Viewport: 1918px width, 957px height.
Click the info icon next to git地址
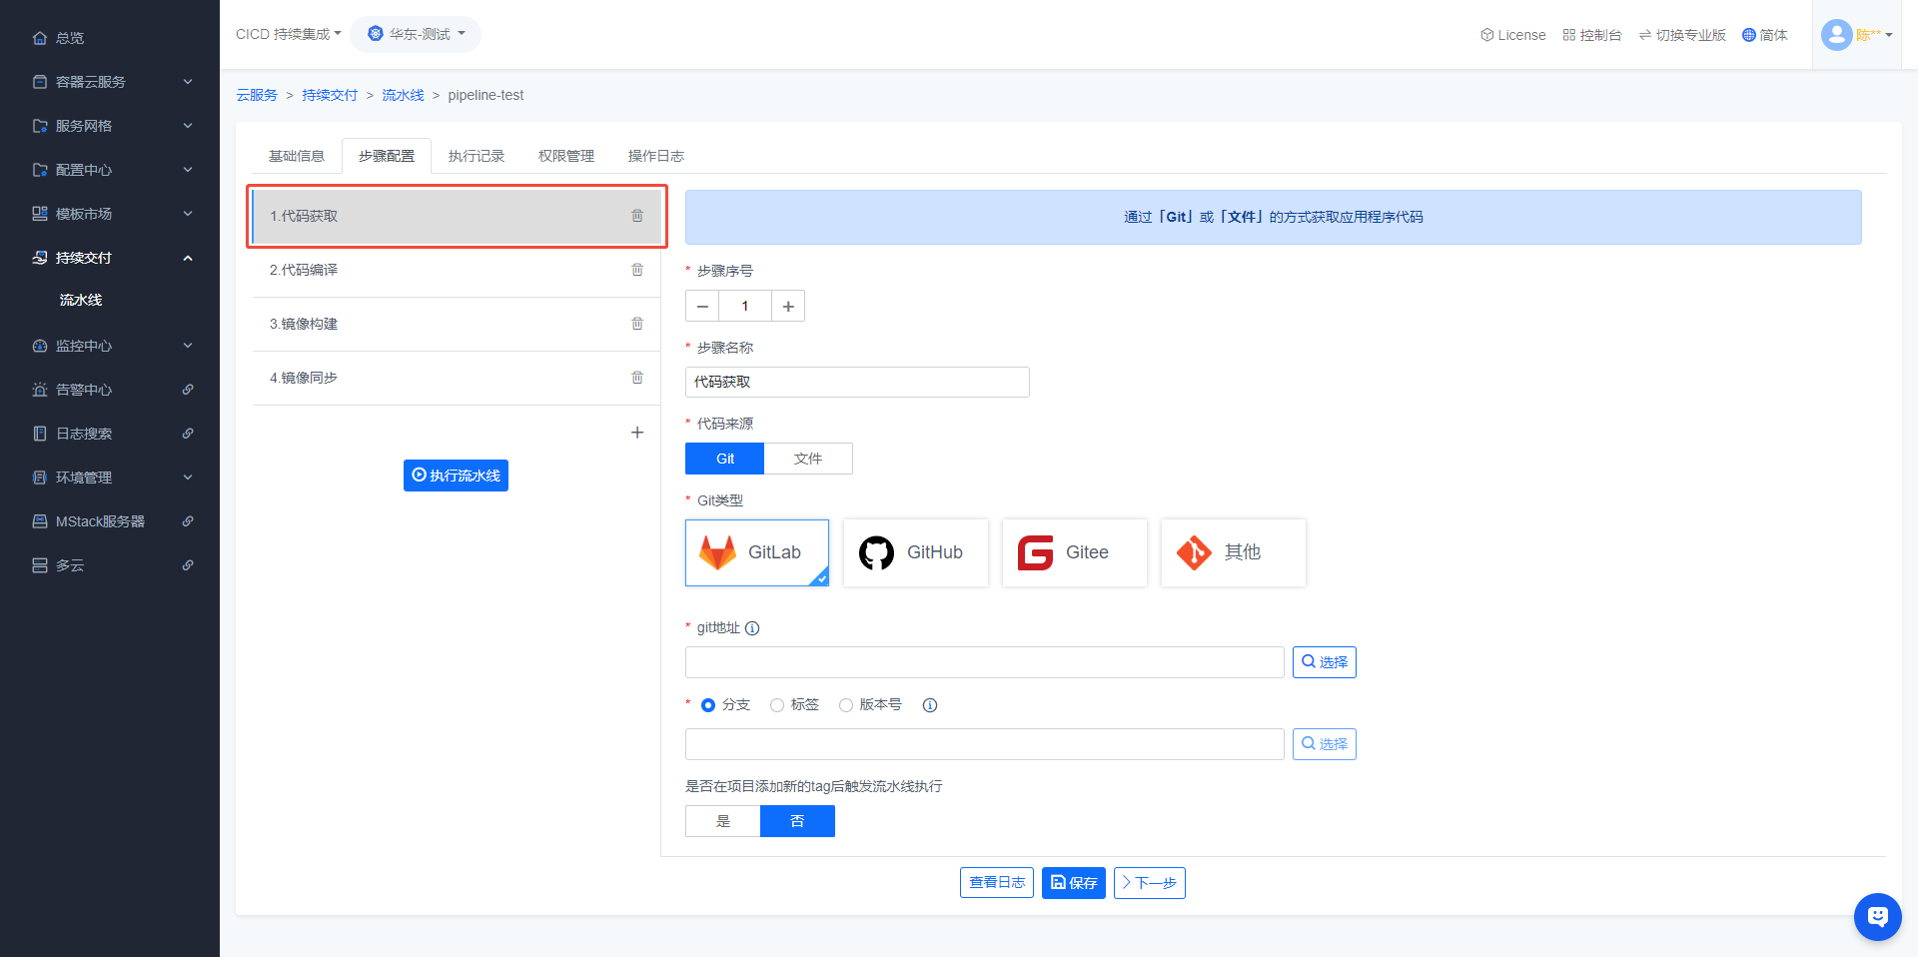[x=752, y=628]
